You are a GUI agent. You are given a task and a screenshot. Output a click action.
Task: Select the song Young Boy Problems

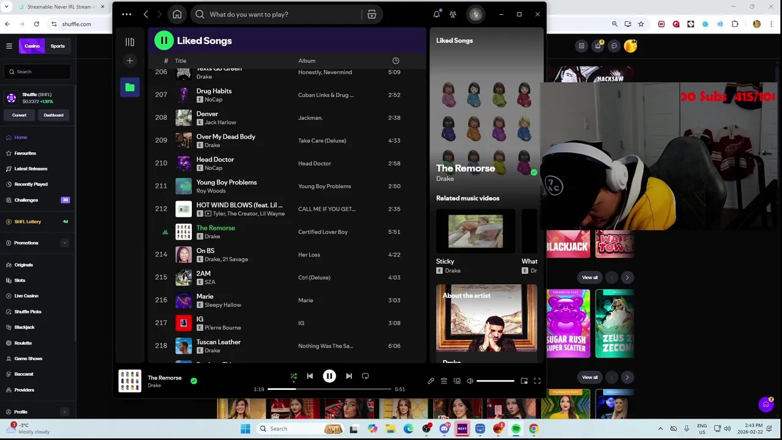(226, 182)
